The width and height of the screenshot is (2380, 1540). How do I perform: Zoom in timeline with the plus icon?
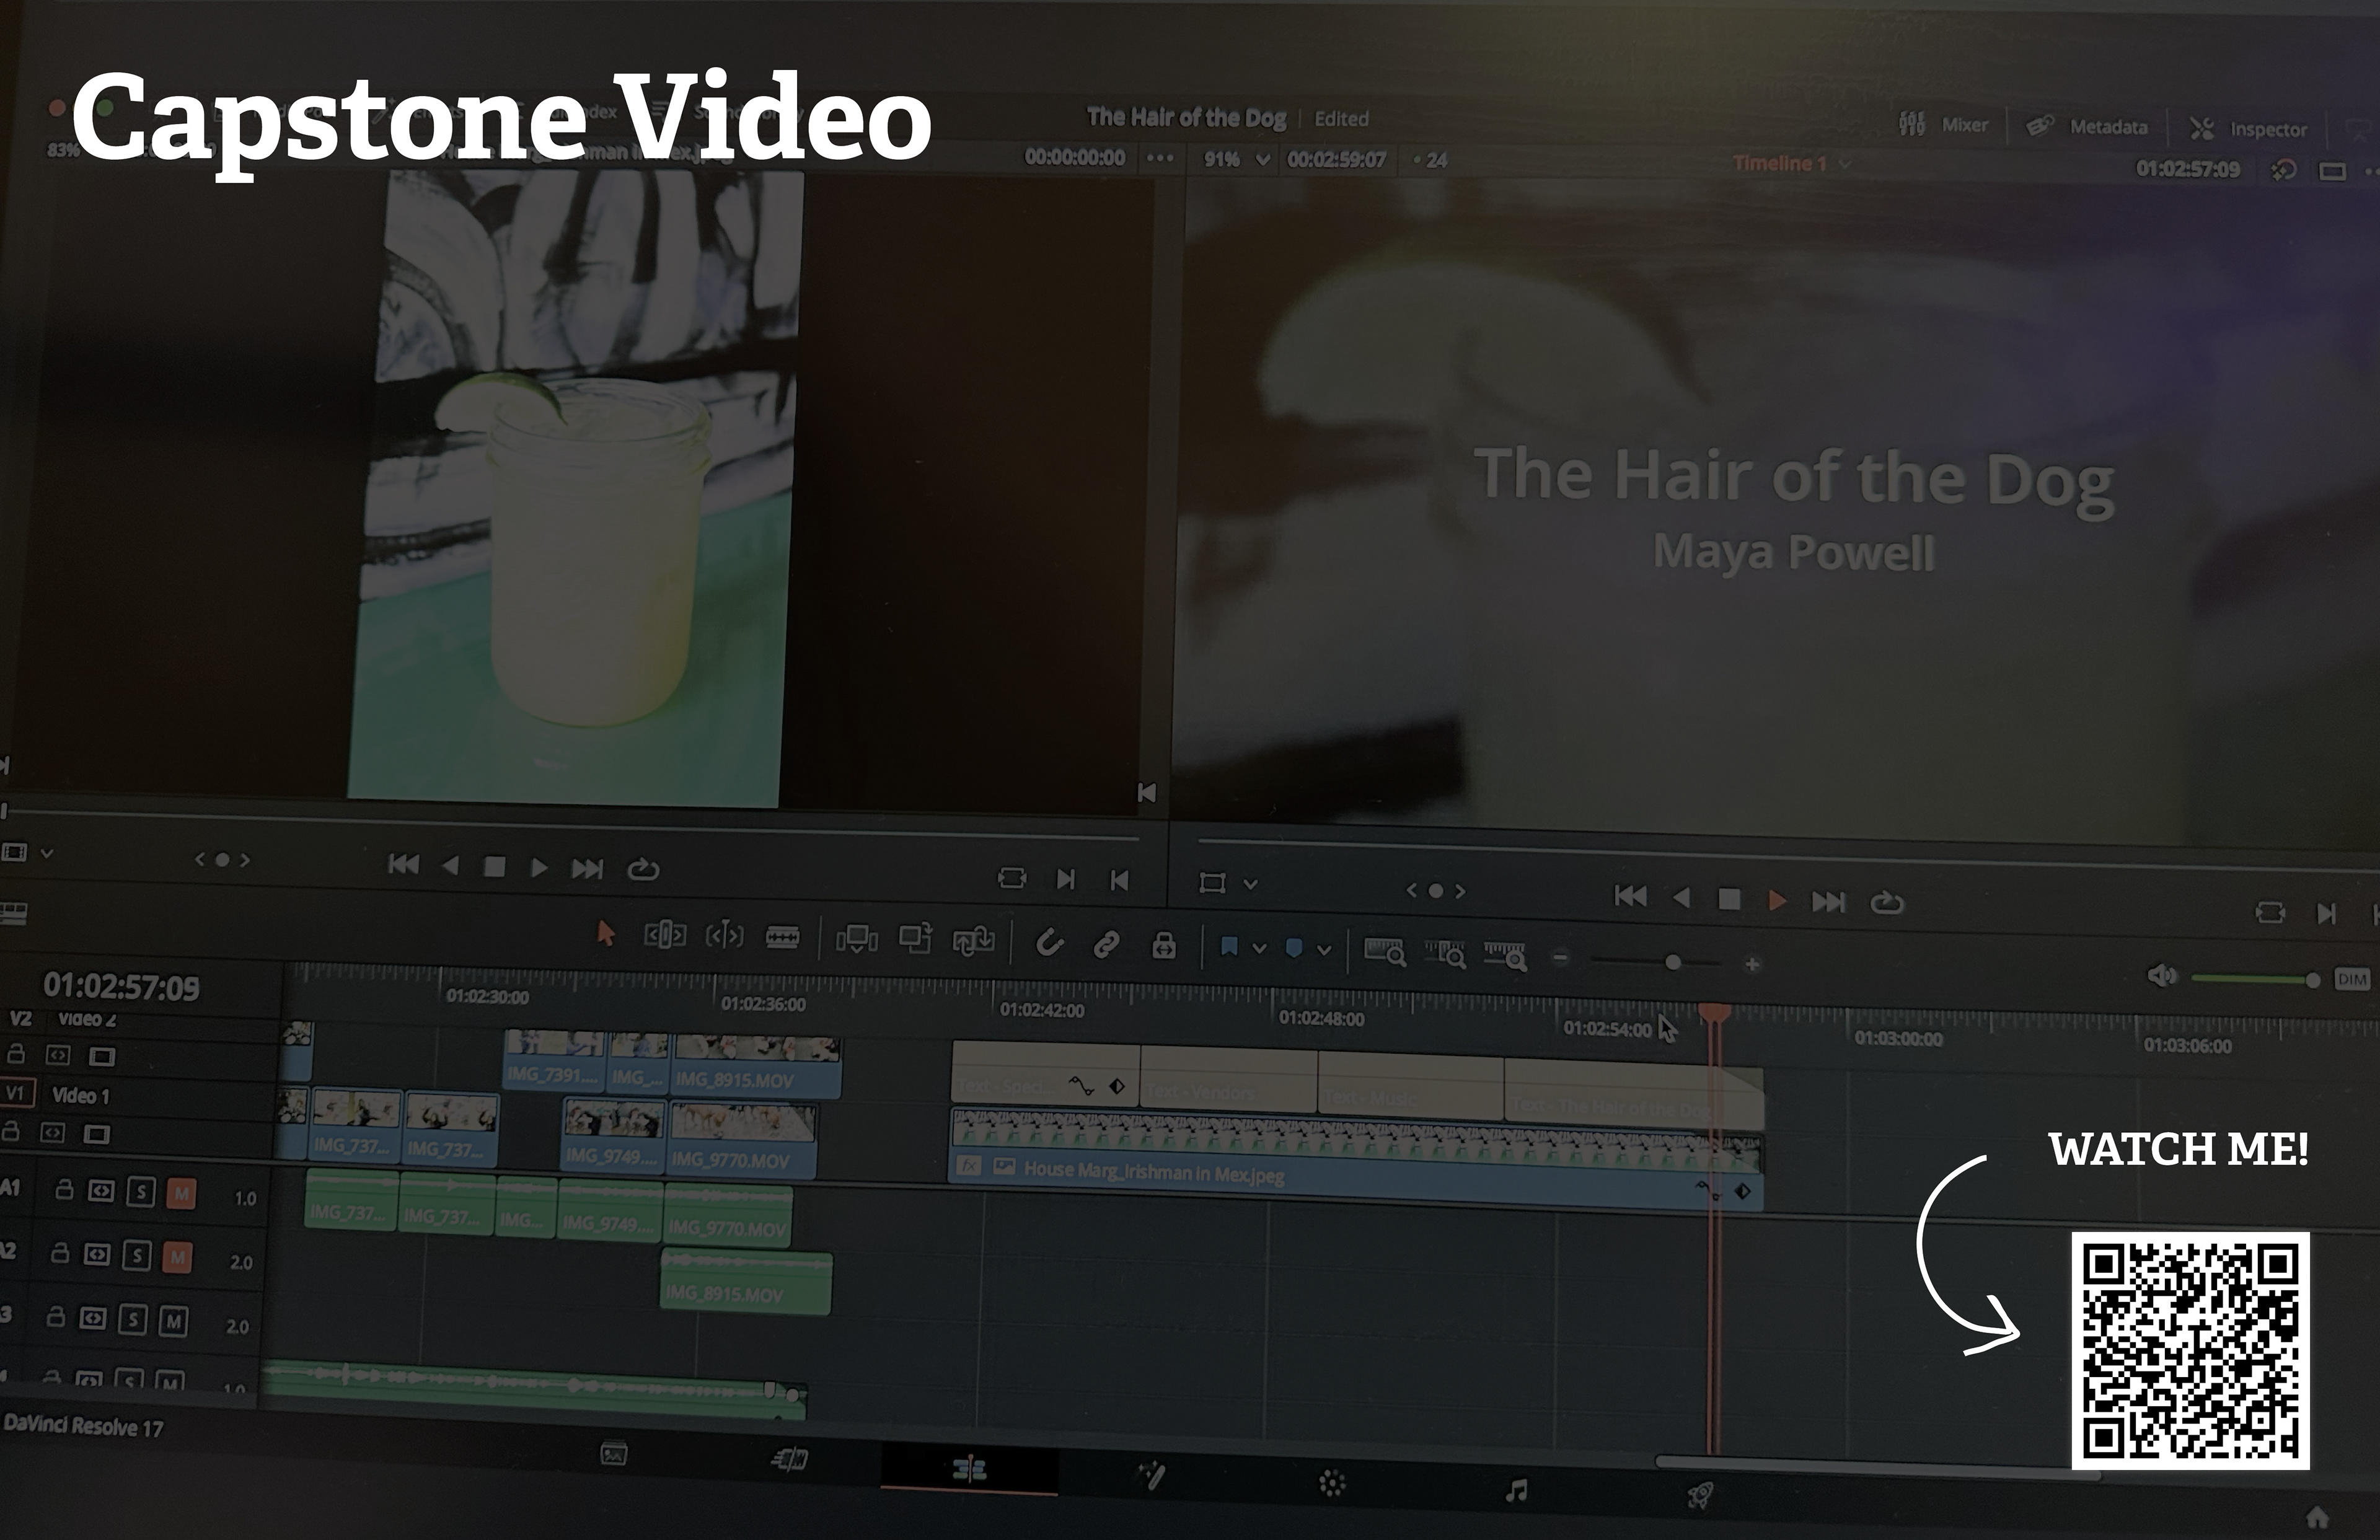click(1752, 964)
